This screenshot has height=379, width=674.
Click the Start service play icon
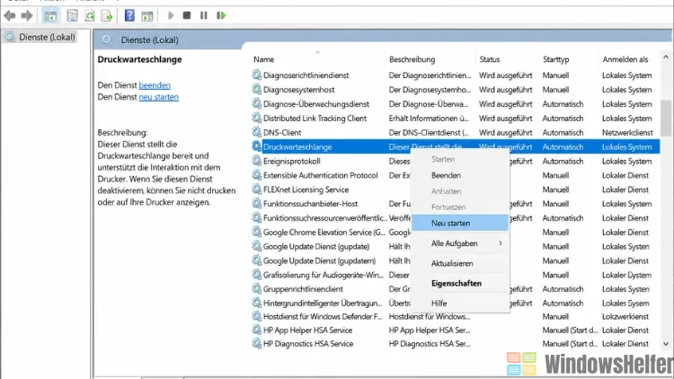[171, 15]
